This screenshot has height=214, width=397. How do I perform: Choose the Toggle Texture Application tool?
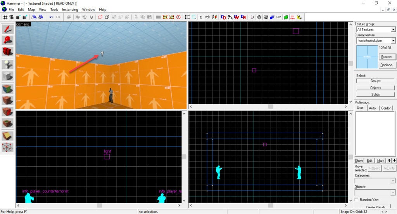pos(8,89)
